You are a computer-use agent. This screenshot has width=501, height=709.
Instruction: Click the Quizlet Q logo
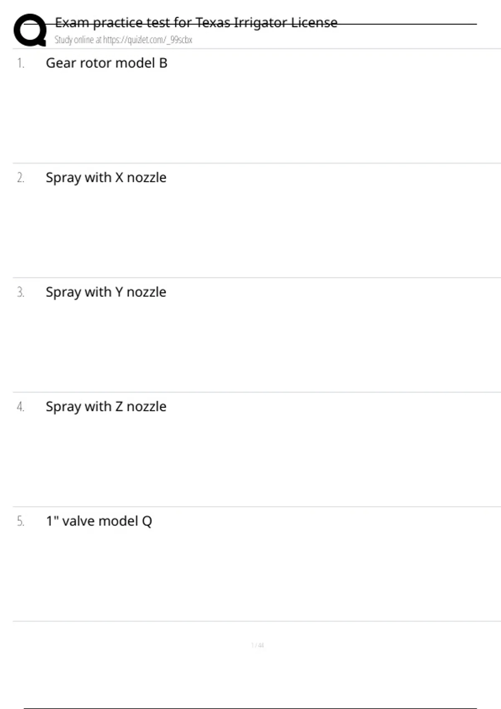pyautogui.click(x=30, y=30)
